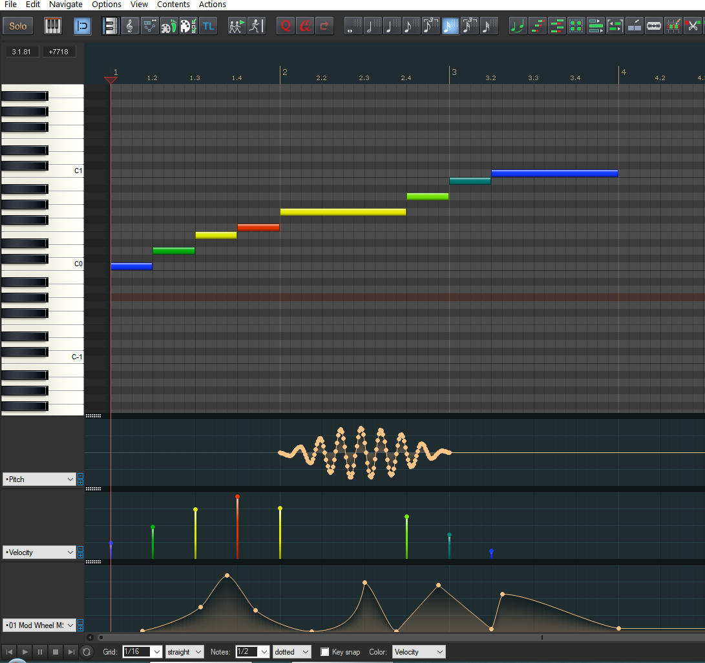
Task: Click the highest Mod Wheel envelope peak point
Action: (x=227, y=575)
